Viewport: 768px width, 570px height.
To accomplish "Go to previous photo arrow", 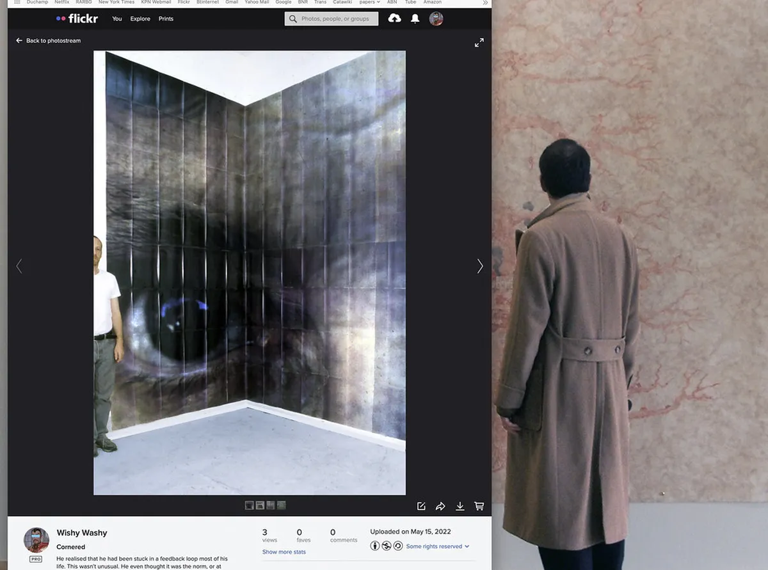I will (x=19, y=266).
